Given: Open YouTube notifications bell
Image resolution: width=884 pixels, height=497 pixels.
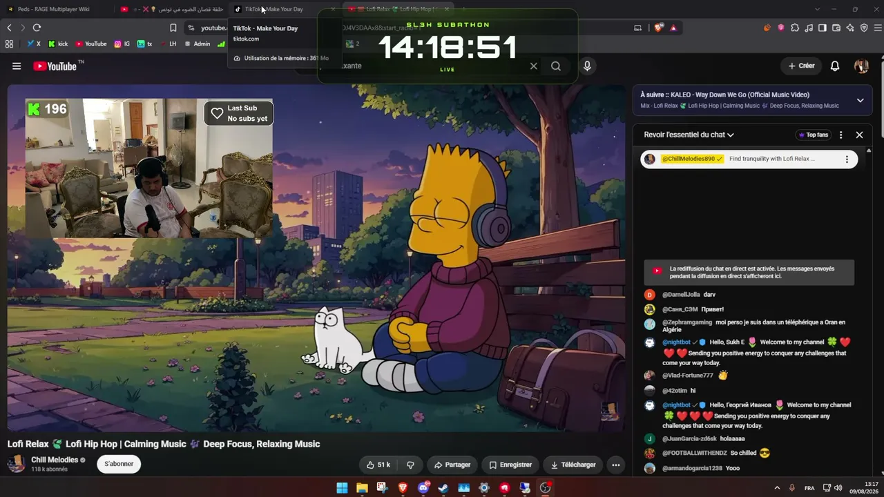Looking at the screenshot, I should 835,66.
